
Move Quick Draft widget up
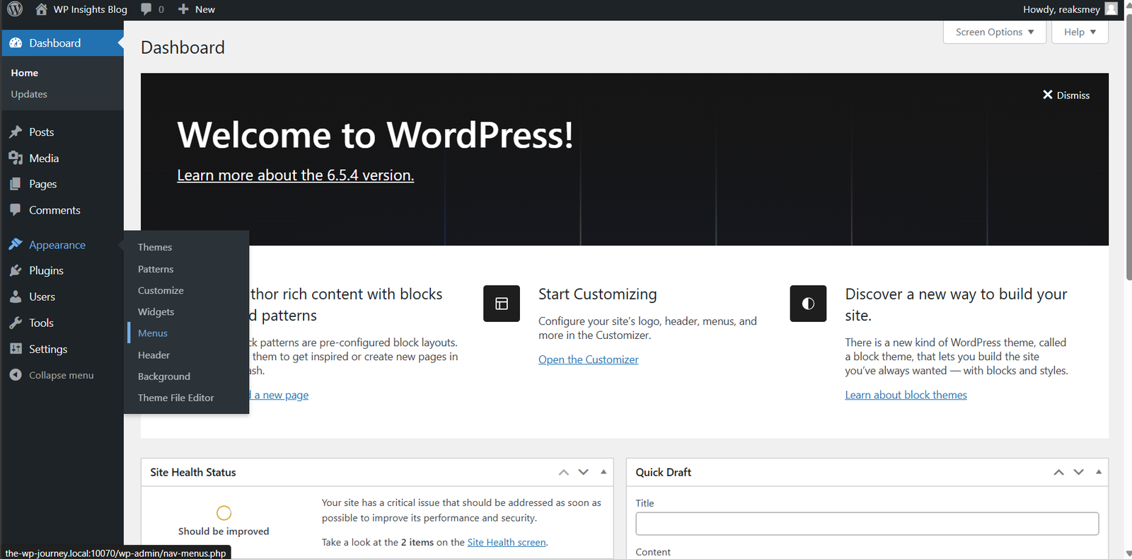(1059, 472)
